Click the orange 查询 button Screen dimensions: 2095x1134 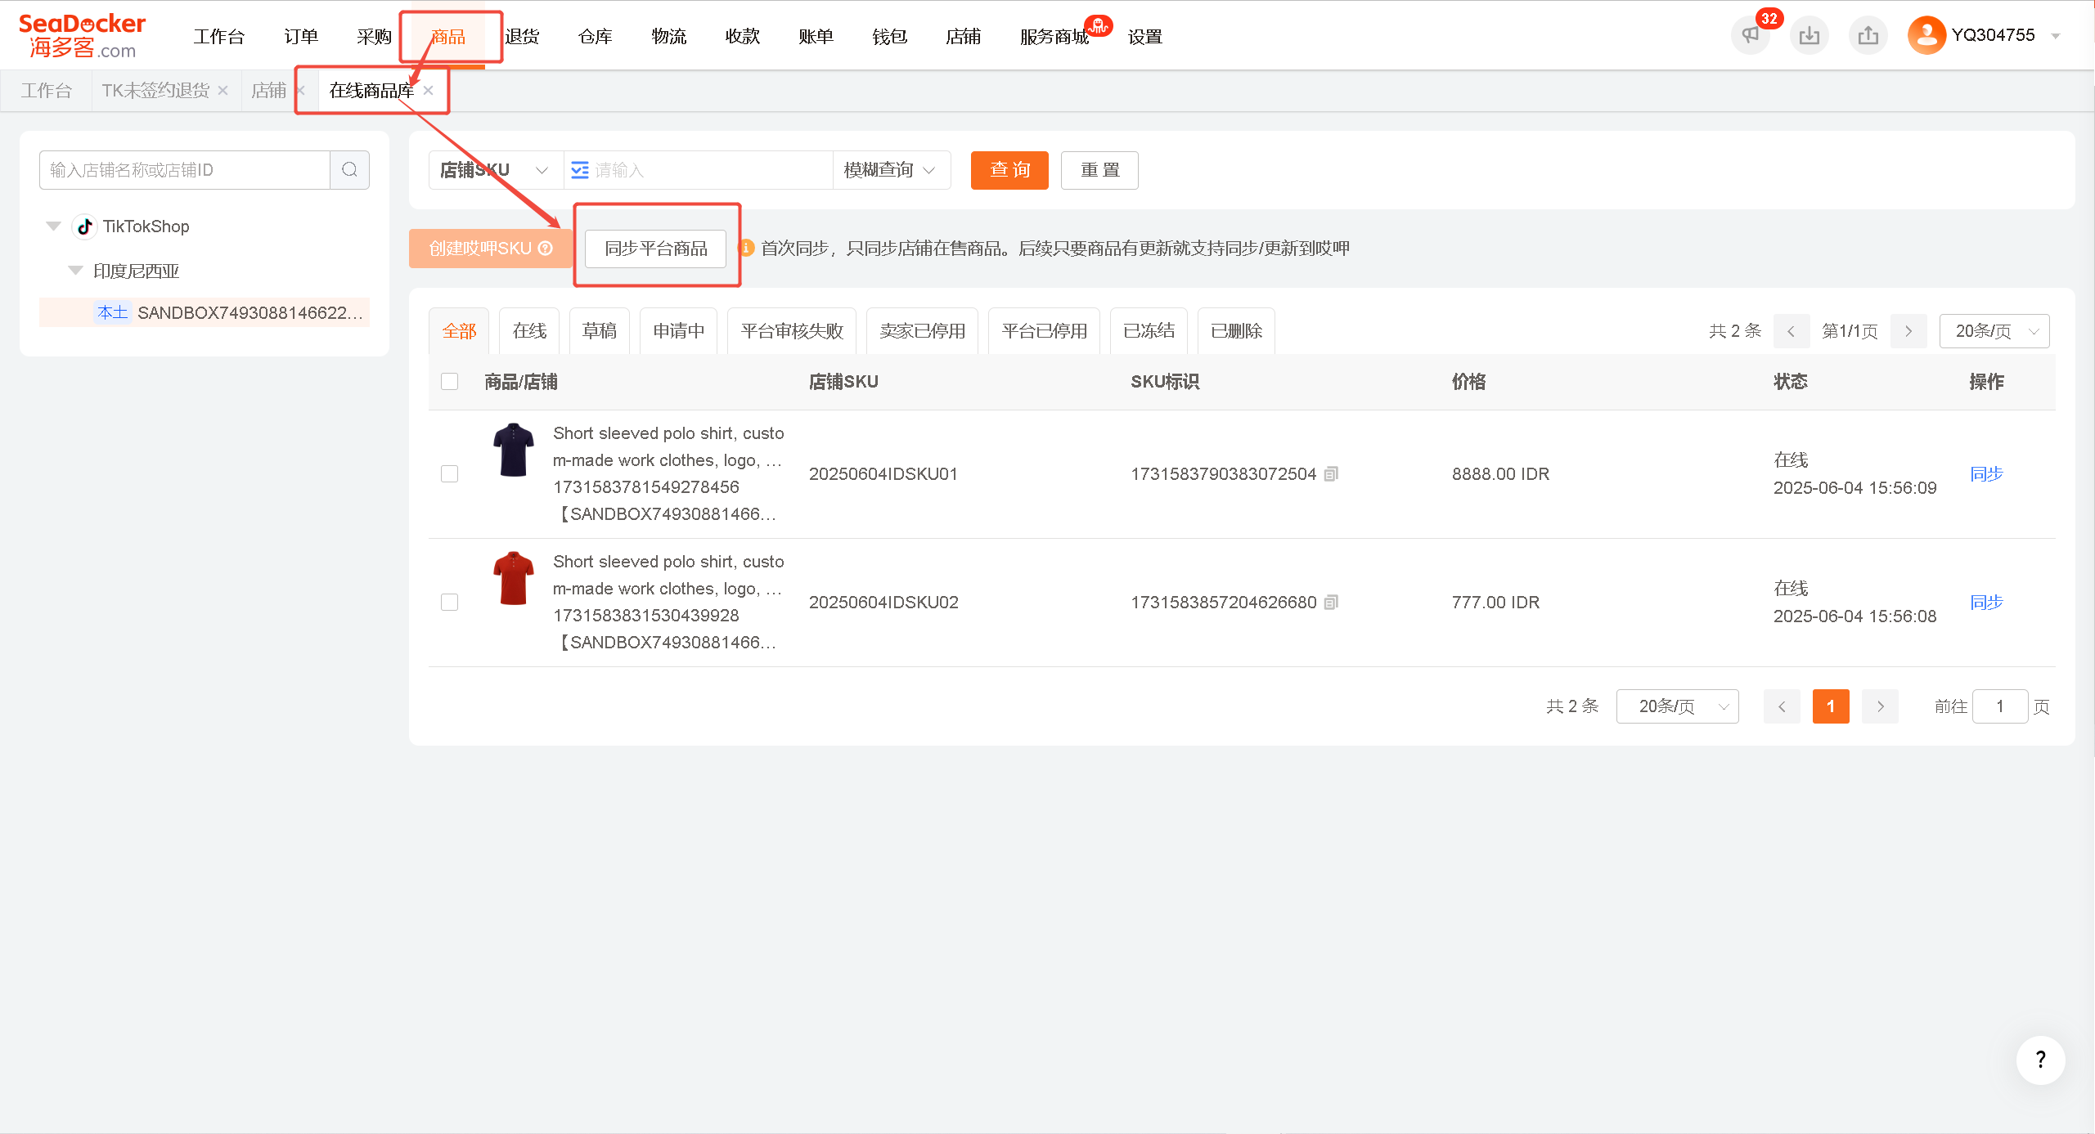[1009, 170]
